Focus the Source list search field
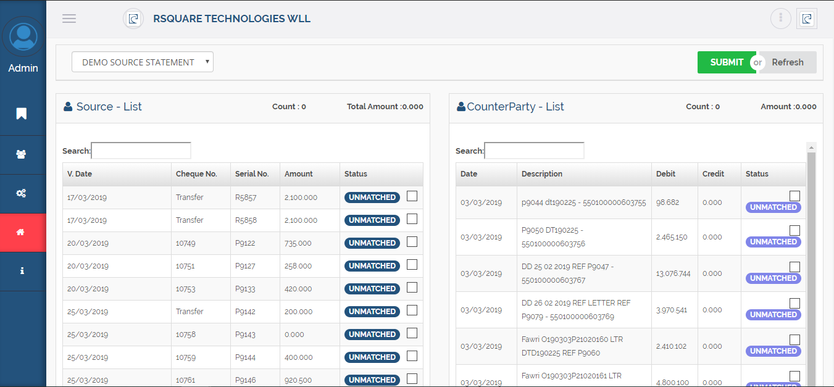834x387 pixels. [141, 151]
